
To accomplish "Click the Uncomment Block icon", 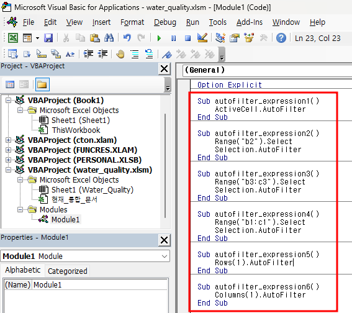I will (149, 54).
